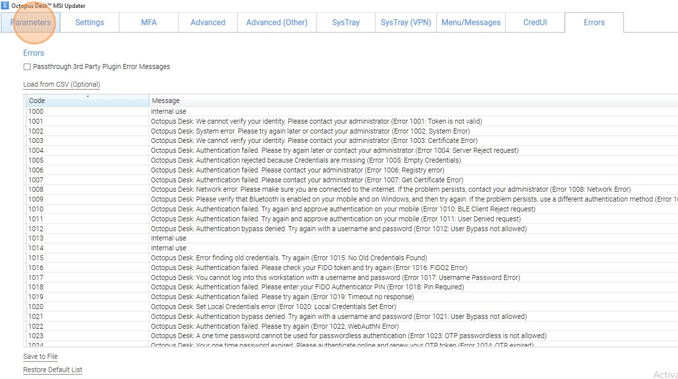Click the Error 1004 Server Reject request message
Viewport: 678px width, 379px height.
(x=335, y=151)
